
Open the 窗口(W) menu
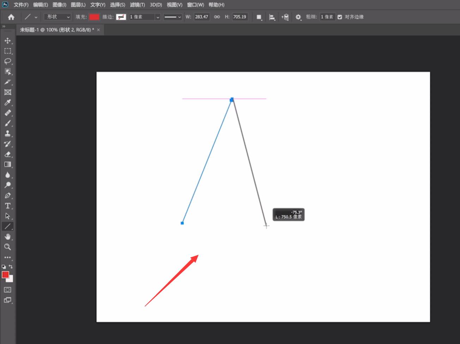point(195,5)
